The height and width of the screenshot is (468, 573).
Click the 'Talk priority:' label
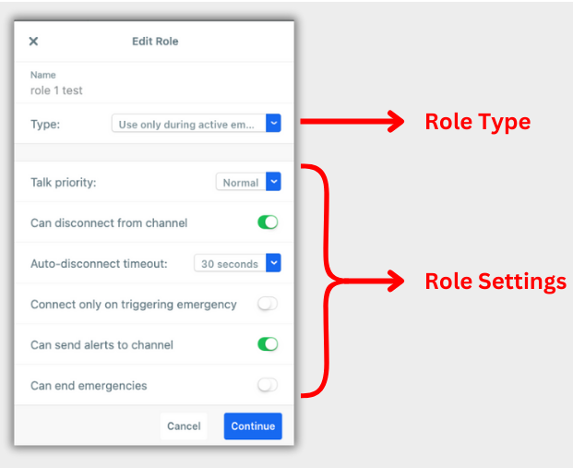(x=64, y=182)
